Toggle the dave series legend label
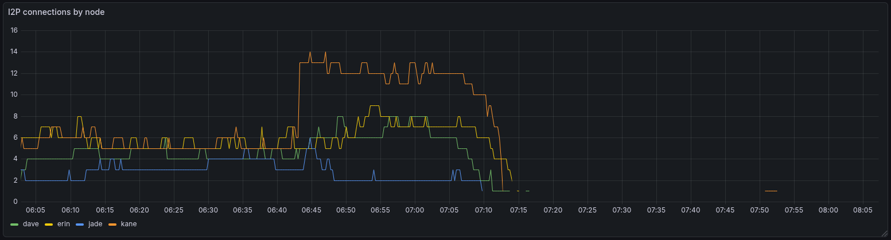The image size is (891, 240). tap(32, 224)
